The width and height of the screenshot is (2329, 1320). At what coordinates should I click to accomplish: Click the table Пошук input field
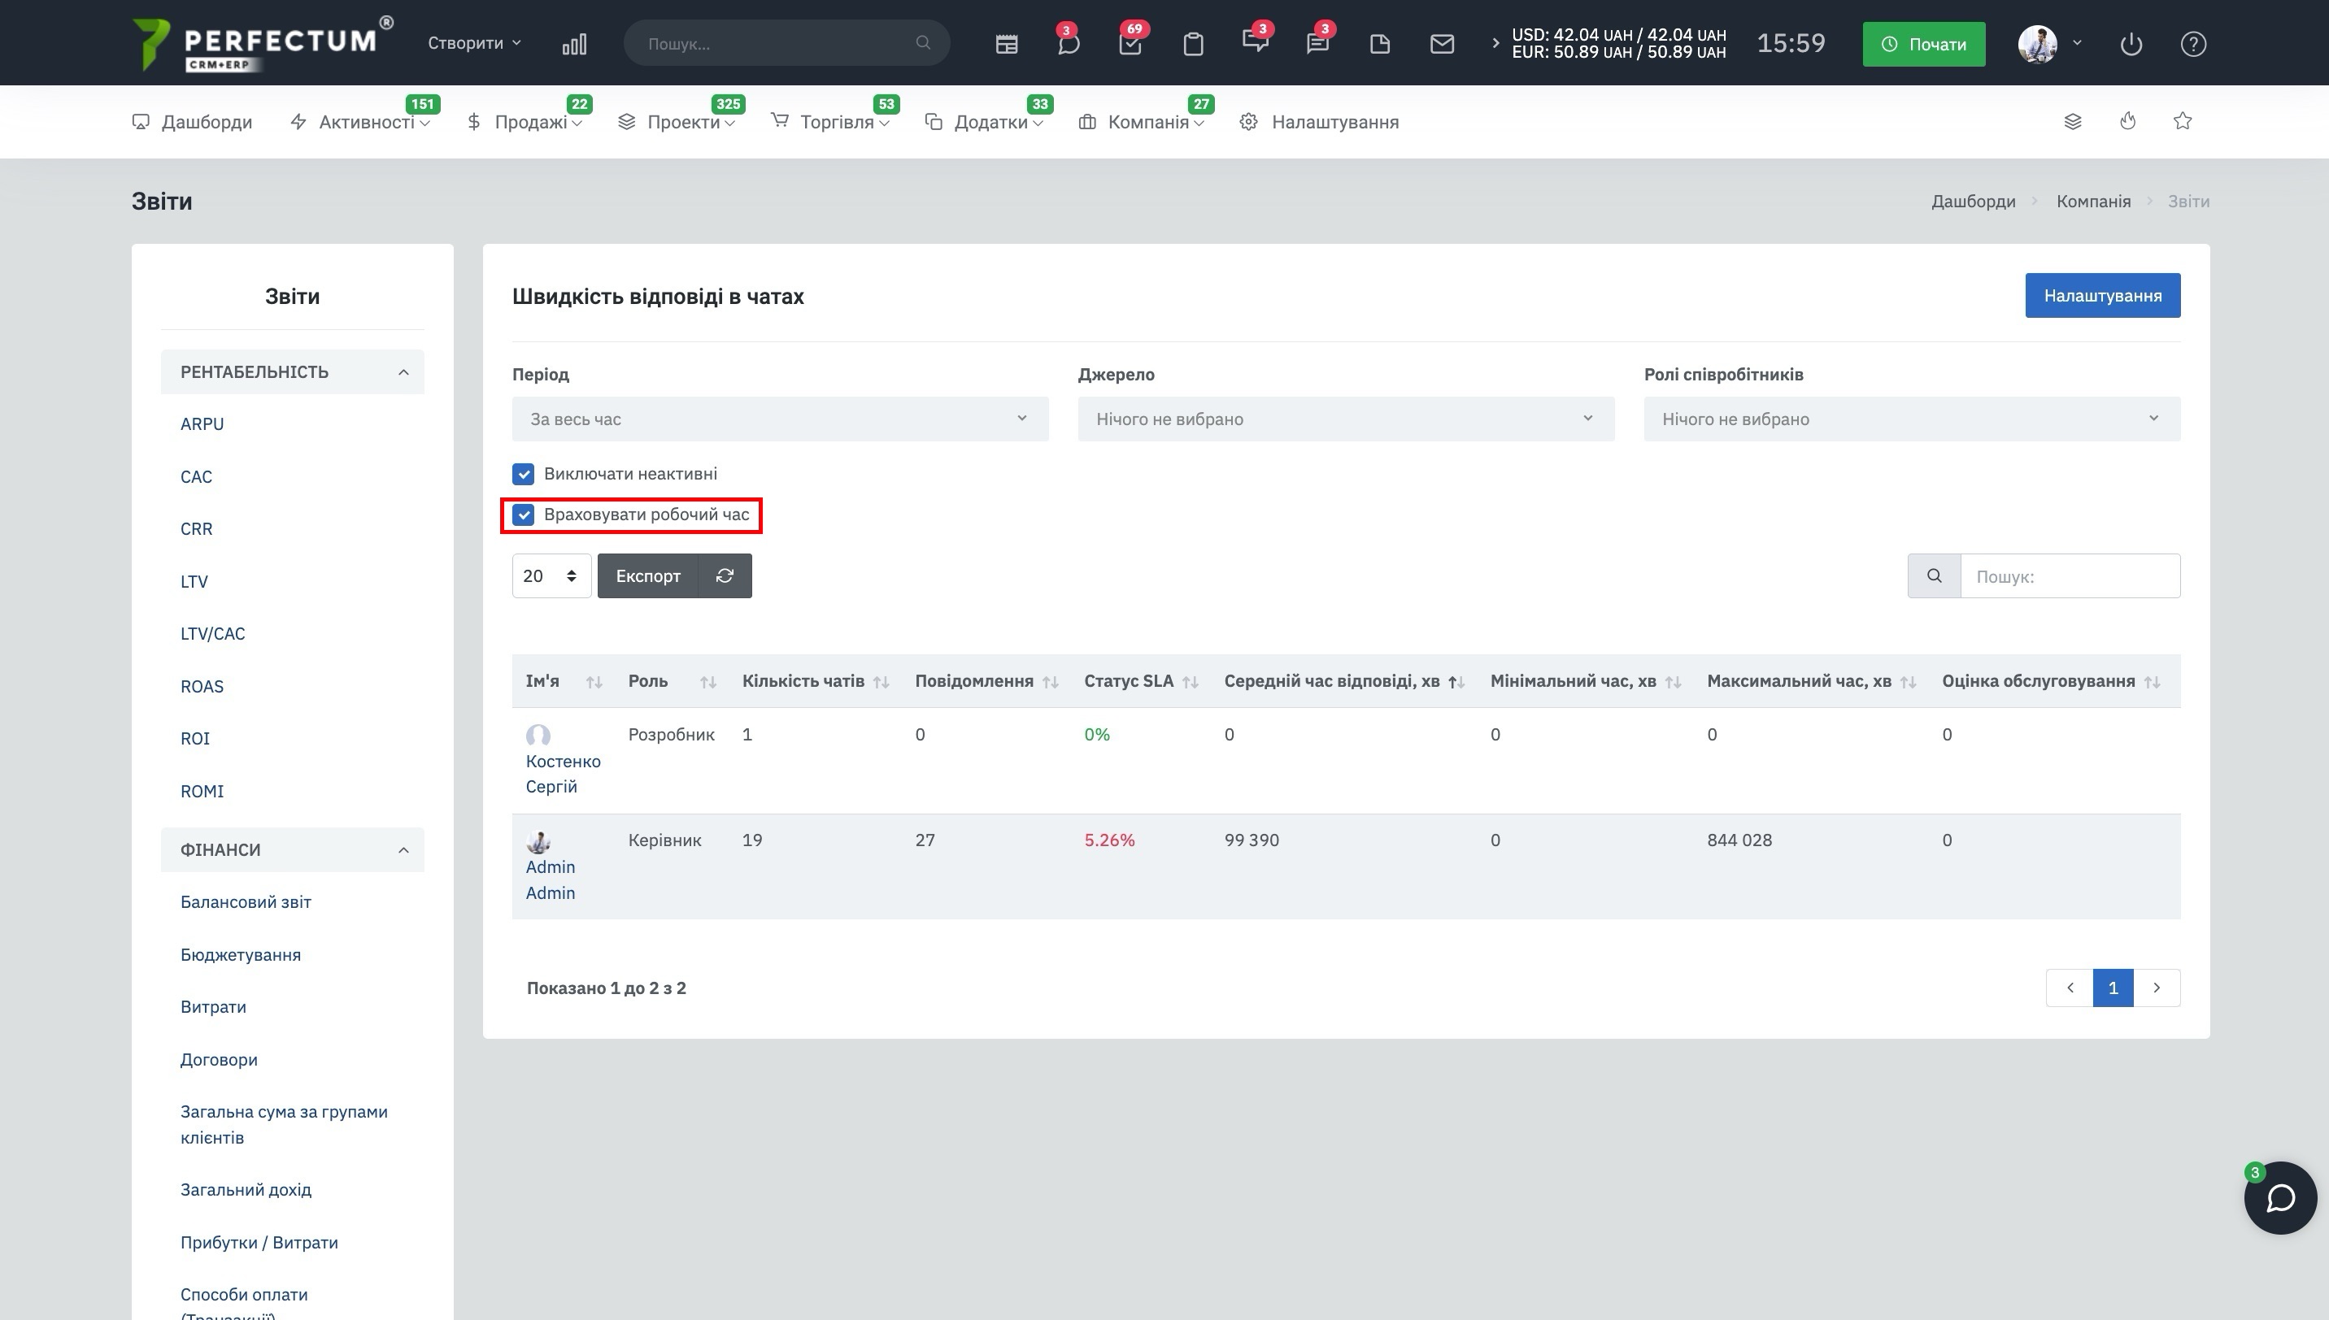tap(2070, 576)
